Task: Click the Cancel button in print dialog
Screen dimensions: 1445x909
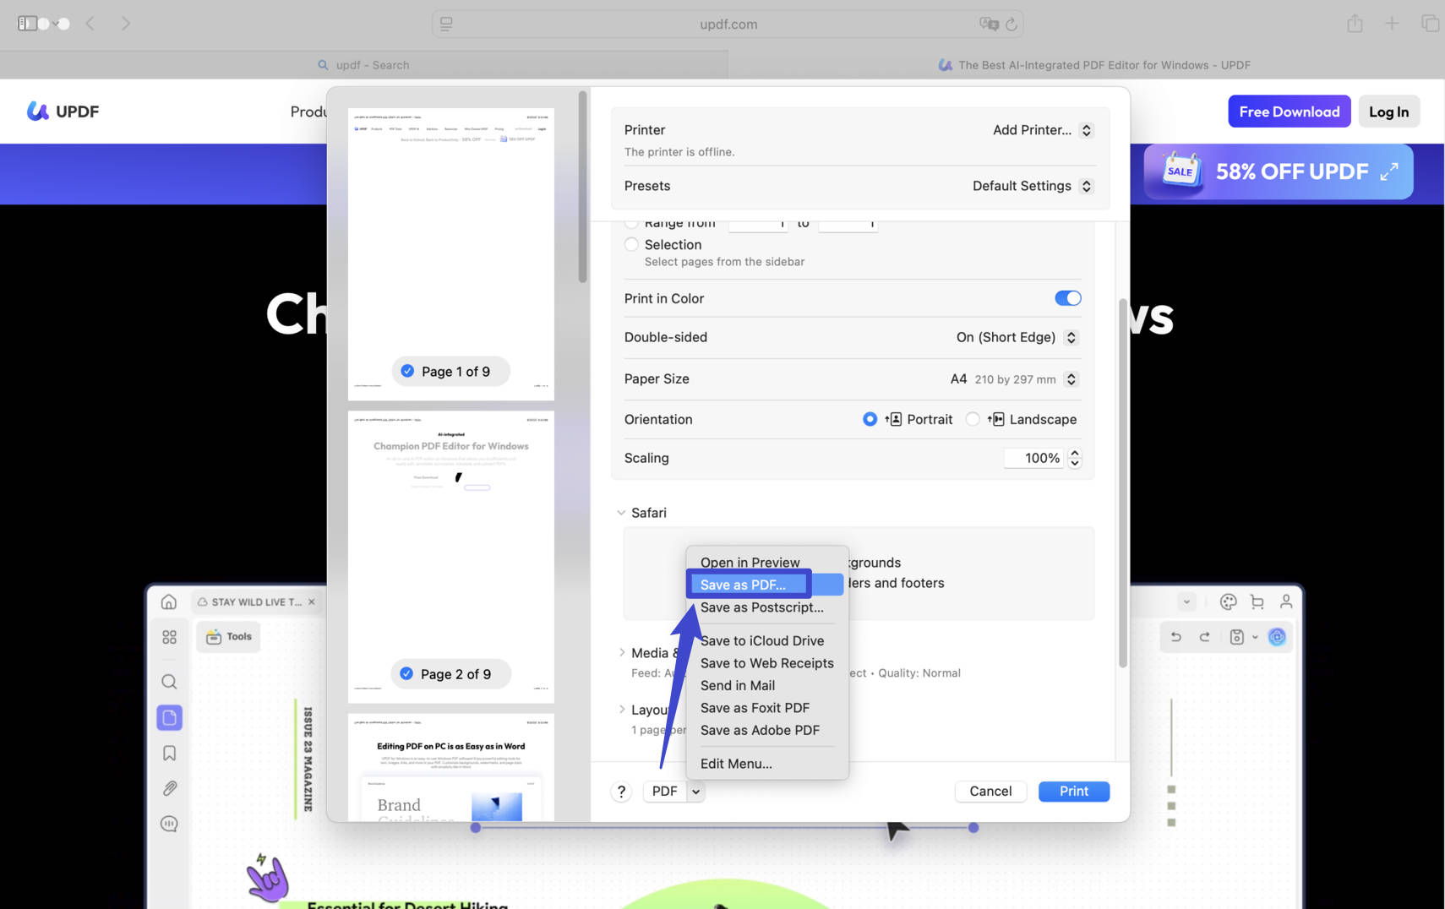Action: 990,792
